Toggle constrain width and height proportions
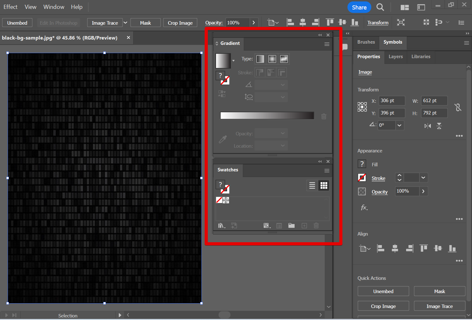Image resolution: width=472 pixels, height=320 pixels. click(x=458, y=107)
